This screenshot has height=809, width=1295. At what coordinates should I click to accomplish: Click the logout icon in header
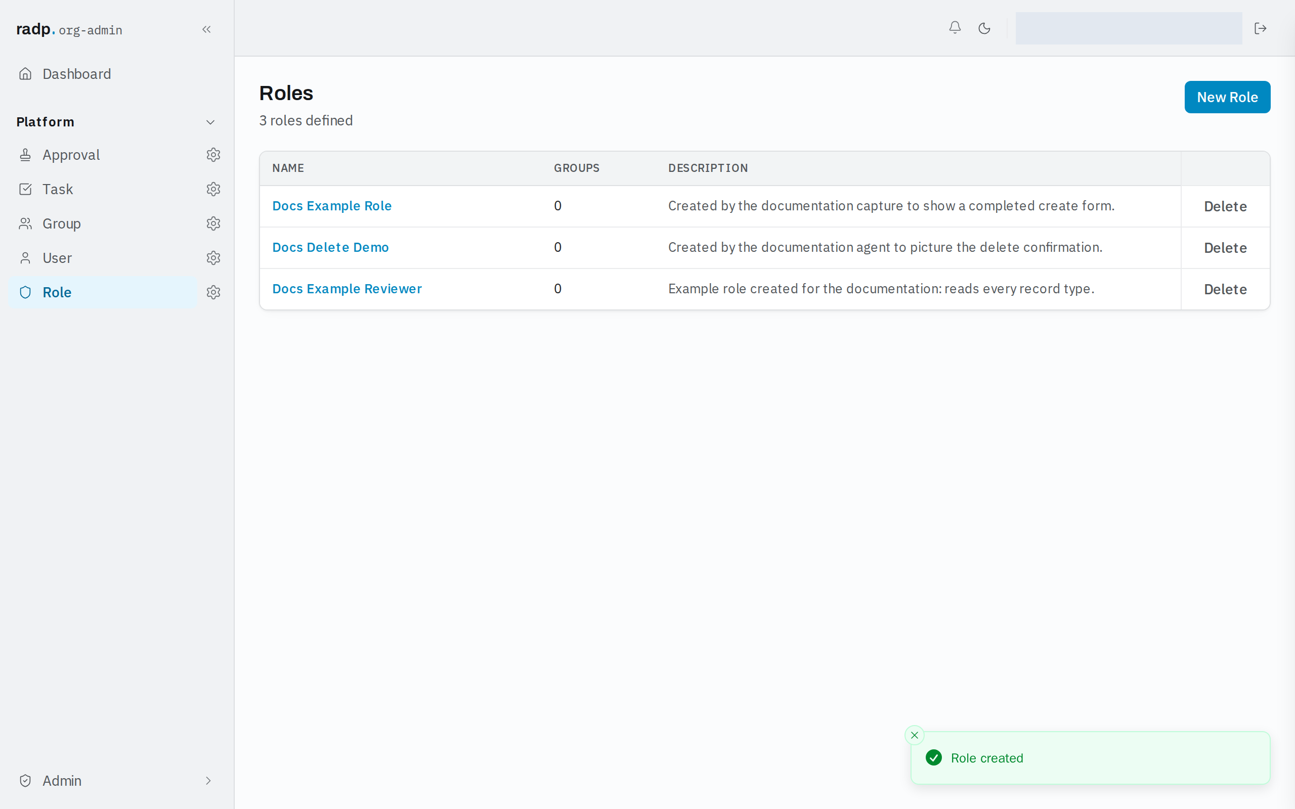click(x=1260, y=28)
